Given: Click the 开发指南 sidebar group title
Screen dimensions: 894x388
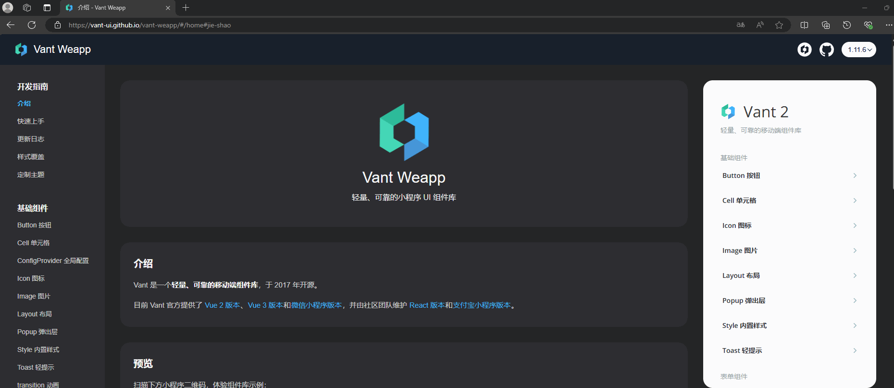Looking at the screenshot, I should (33, 87).
